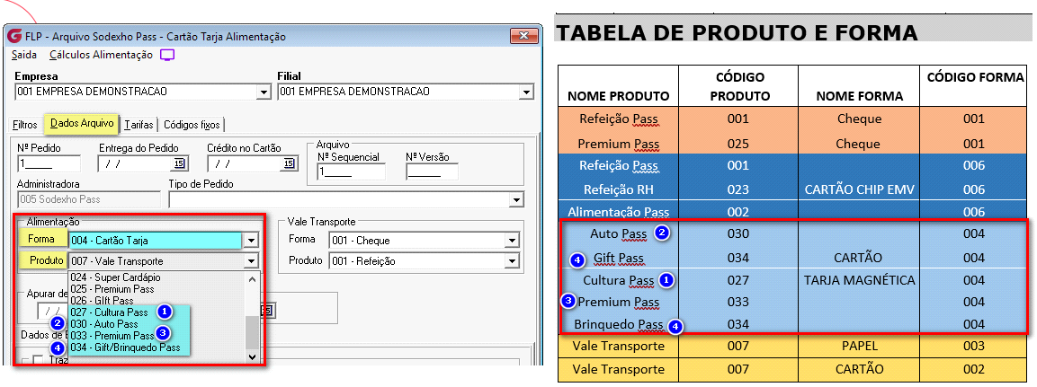
Task: Click the TABELA DE PRODUTO E FORMA heading
Action: (x=737, y=32)
